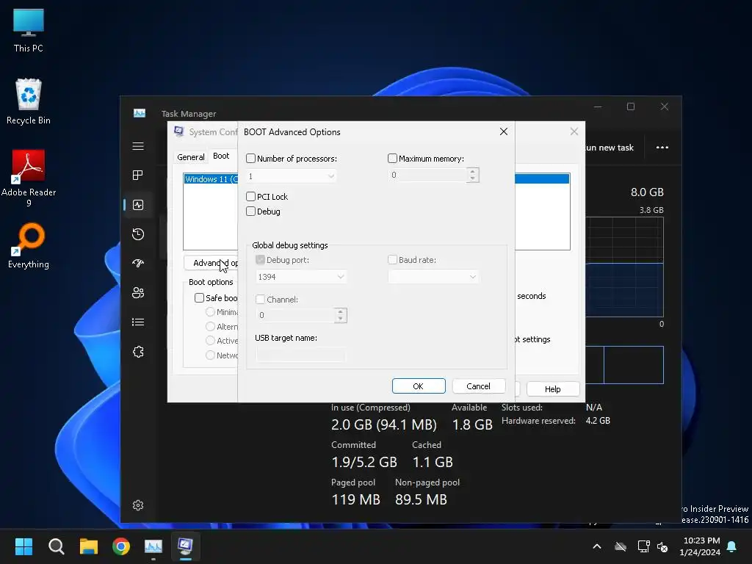
Task: Click Run new task in Task Manager
Action: click(609, 147)
